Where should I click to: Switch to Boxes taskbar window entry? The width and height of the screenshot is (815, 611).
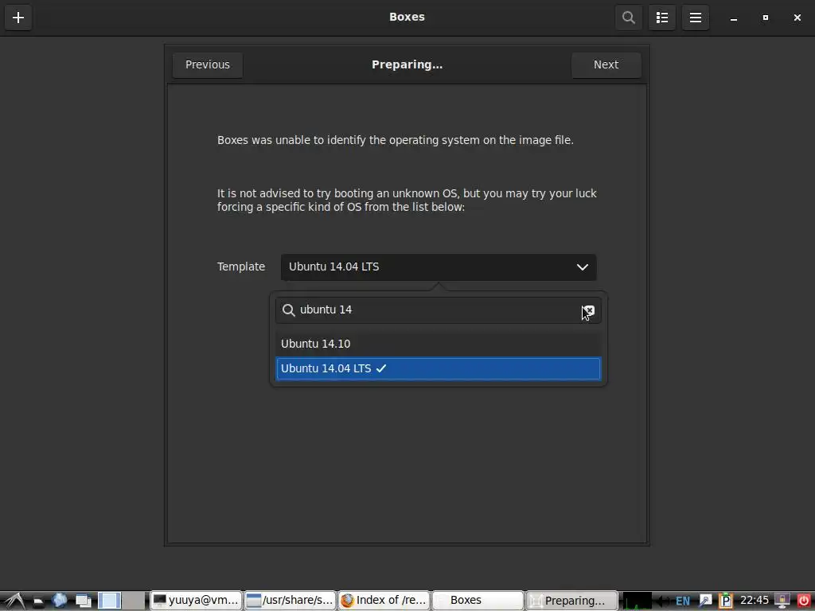[x=478, y=601]
